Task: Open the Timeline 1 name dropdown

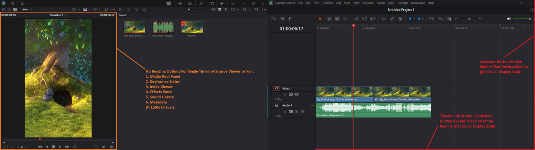Action: tap(58, 15)
